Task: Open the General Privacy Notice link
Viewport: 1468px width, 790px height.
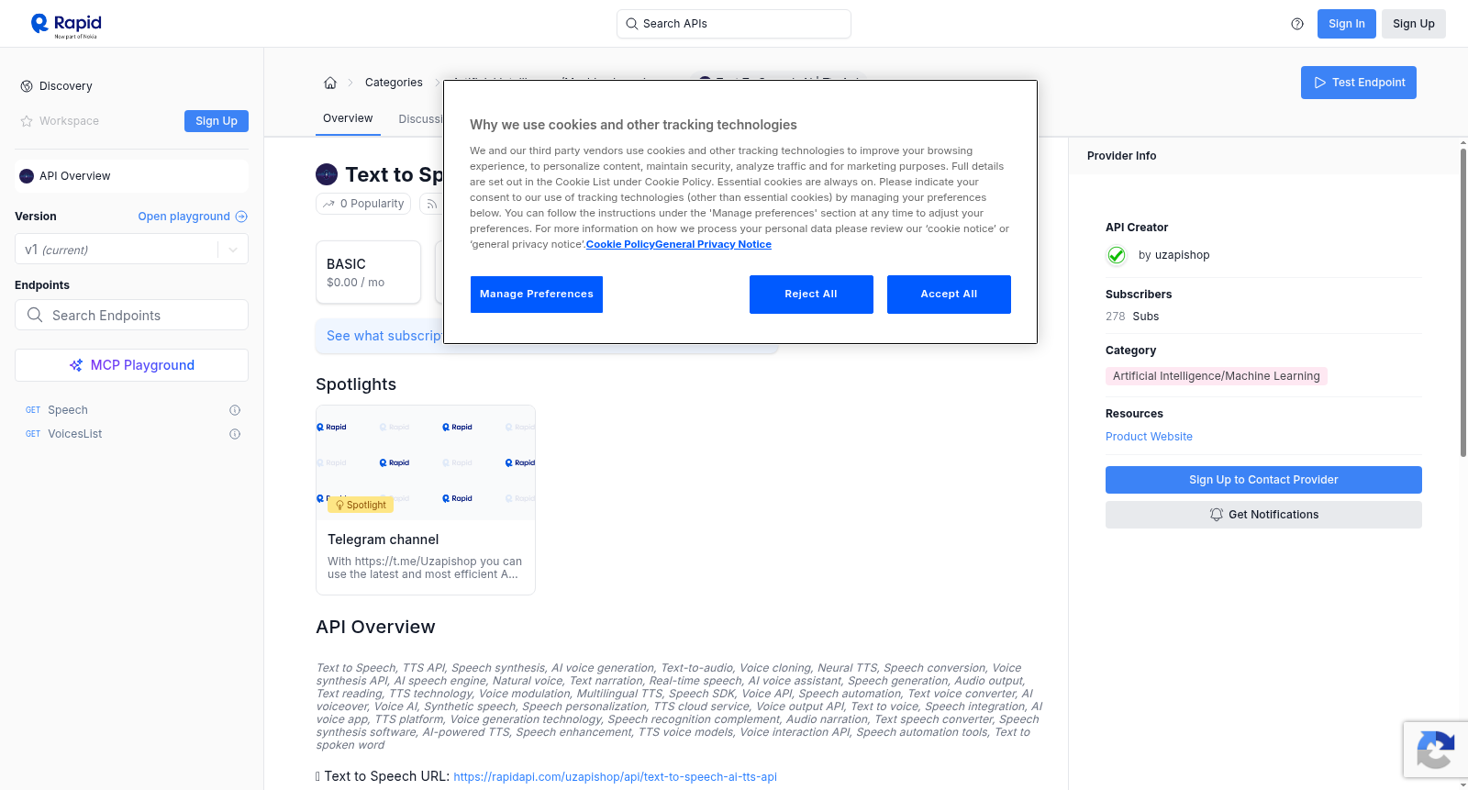Action: click(713, 244)
